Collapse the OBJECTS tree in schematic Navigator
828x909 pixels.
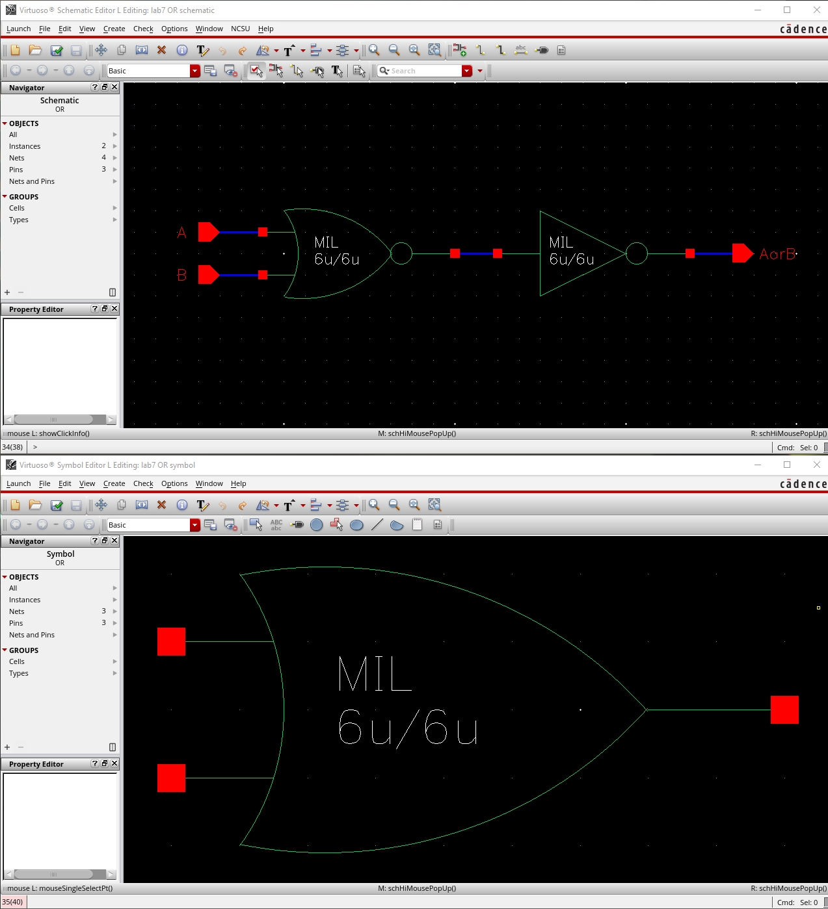(x=5, y=123)
